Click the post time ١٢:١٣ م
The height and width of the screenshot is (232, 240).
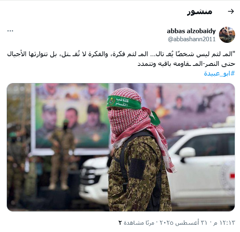click(x=224, y=223)
